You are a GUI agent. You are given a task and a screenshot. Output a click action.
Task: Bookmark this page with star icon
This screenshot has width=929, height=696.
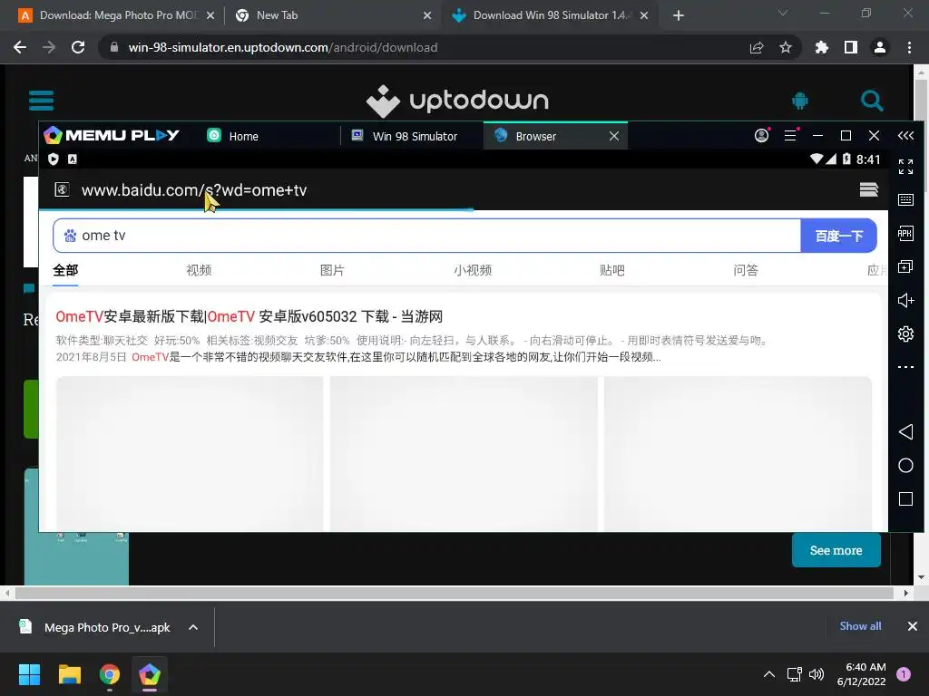pyautogui.click(x=786, y=47)
